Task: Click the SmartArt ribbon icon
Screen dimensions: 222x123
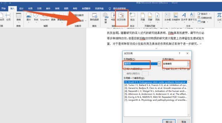Action: pos(44,17)
